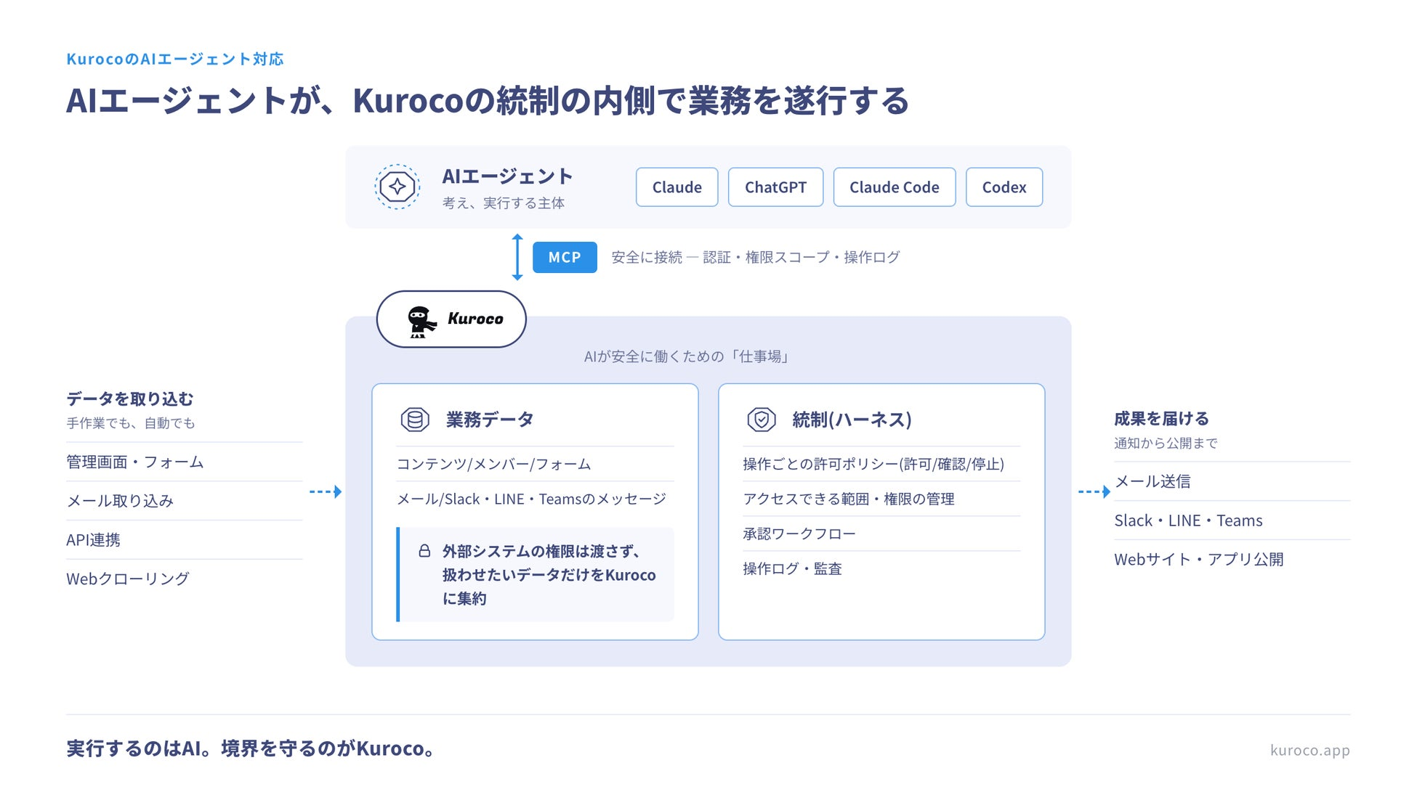Click the dashed arrow pointing into 業務データ

tap(326, 491)
